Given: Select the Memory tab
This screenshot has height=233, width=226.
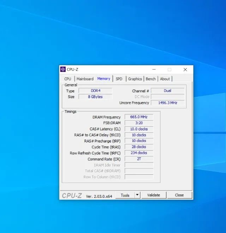Looking at the screenshot, I should pyautogui.click(x=104, y=79).
